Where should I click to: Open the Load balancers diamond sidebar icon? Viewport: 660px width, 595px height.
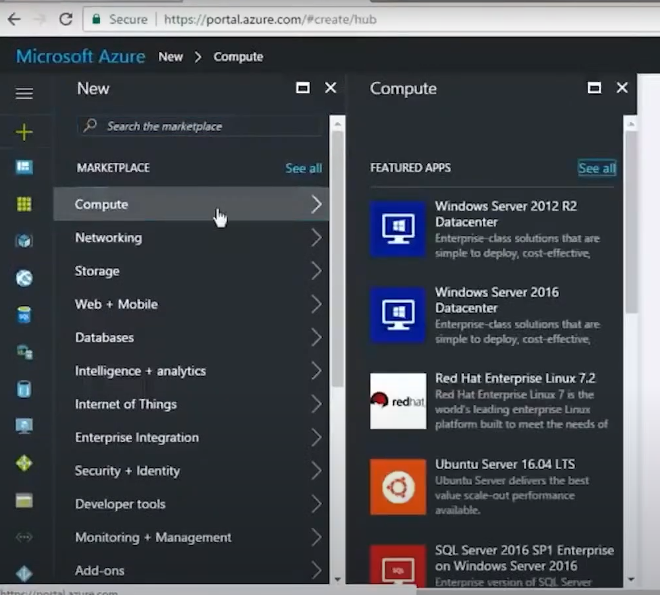pos(24,463)
